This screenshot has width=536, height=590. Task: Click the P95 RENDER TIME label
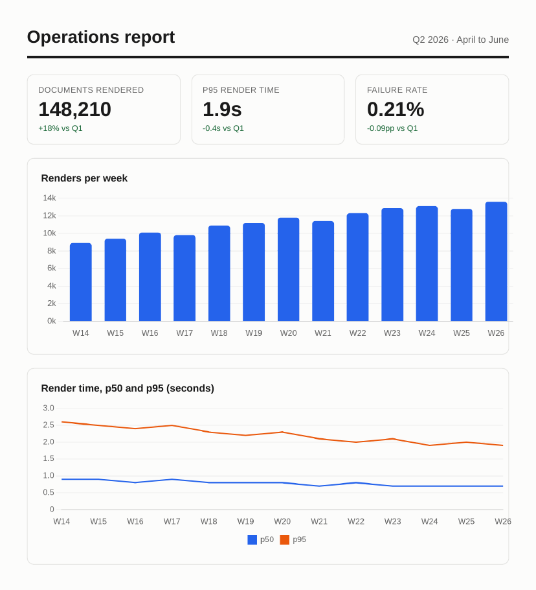click(x=241, y=90)
